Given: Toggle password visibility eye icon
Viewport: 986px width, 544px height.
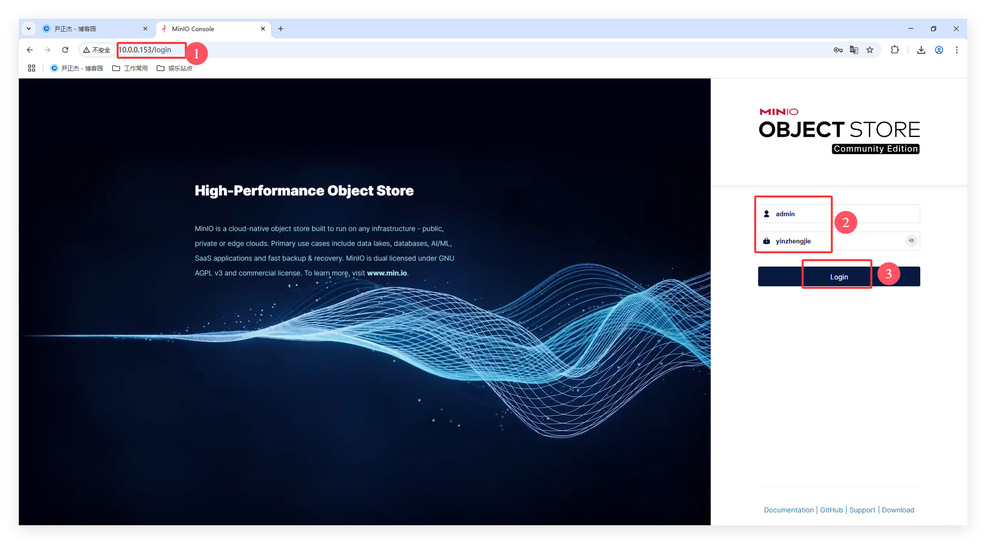Looking at the screenshot, I should (x=911, y=240).
